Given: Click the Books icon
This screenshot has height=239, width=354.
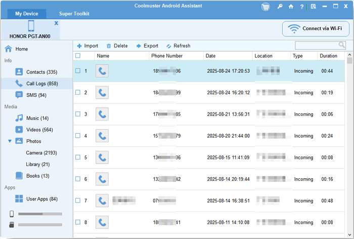Looking at the screenshot, I should point(19,176).
